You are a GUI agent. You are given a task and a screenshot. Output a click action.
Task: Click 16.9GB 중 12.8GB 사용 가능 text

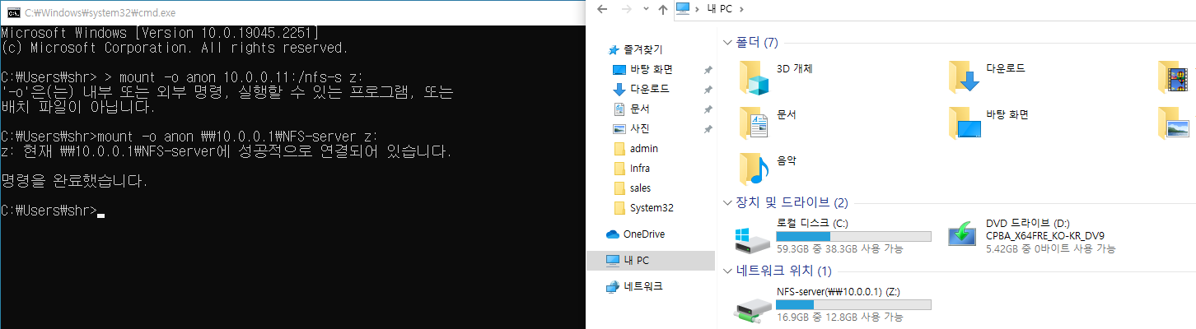coord(841,317)
